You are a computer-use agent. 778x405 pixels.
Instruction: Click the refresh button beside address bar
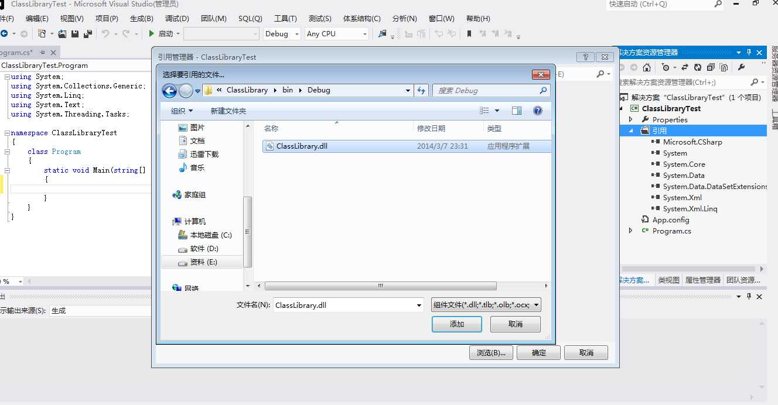point(421,90)
